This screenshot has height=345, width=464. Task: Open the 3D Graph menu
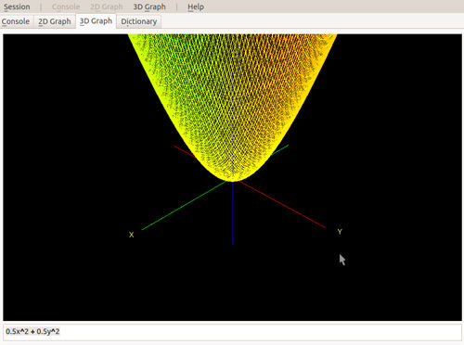pos(149,6)
